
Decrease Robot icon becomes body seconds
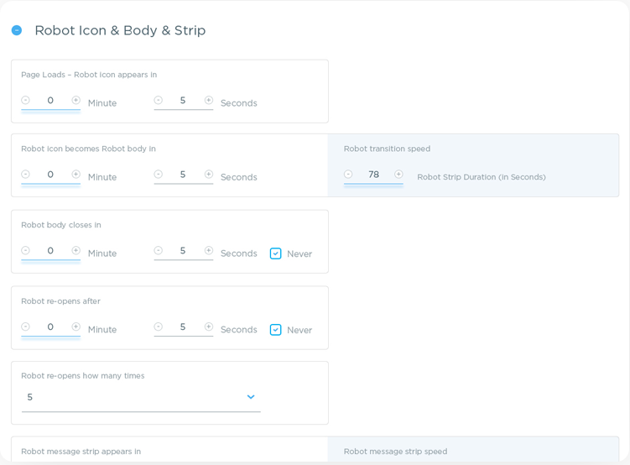click(159, 175)
